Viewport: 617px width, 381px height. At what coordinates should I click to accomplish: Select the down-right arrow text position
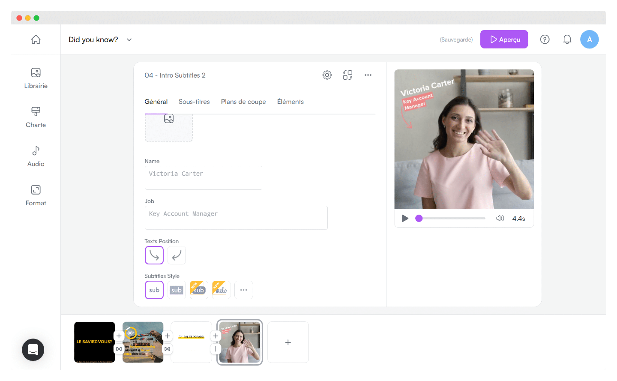click(154, 255)
